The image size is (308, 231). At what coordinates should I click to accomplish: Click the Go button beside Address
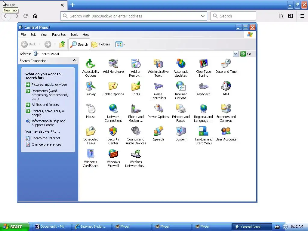pos(245,54)
